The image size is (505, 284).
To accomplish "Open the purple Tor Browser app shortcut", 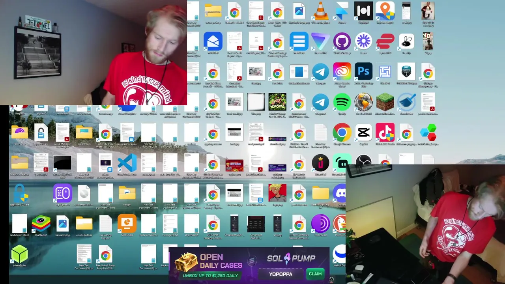I will [x=320, y=224].
